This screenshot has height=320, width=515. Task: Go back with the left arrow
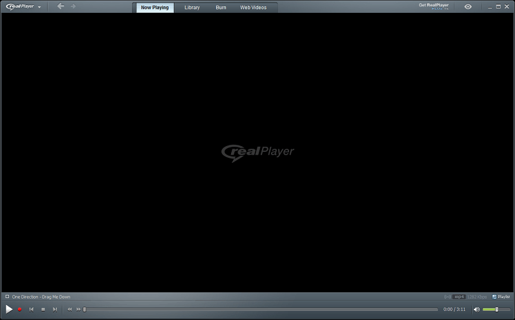[61, 6]
